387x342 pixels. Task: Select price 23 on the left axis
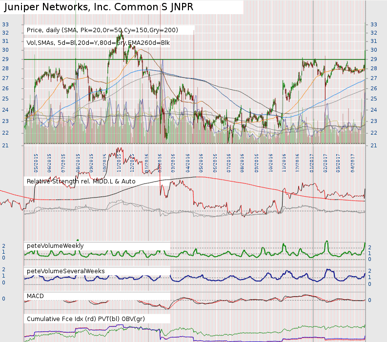tap(5, 121)
